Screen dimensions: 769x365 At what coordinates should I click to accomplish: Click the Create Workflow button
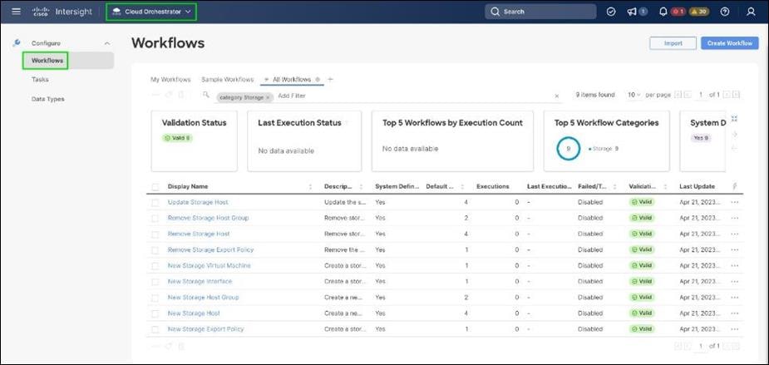tap(730, 43)
